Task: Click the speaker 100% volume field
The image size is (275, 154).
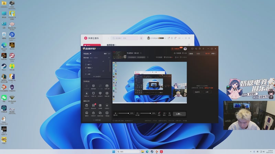Action: point(154,113)
